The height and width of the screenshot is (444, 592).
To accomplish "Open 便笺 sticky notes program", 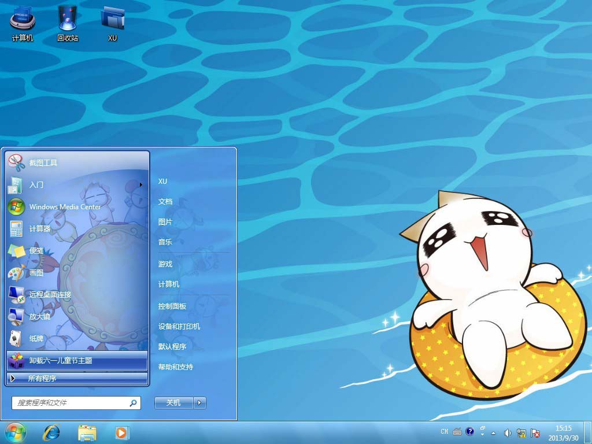I will (36, 250).
